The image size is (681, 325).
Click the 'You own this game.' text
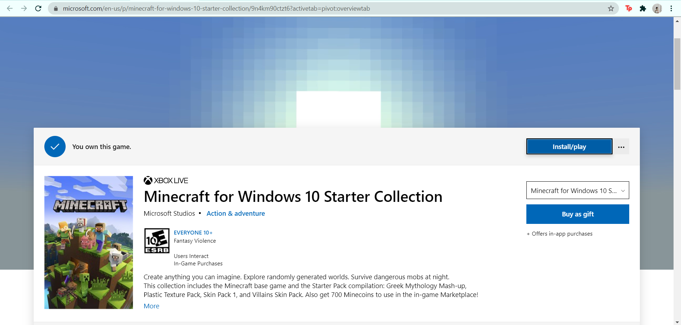[102, 147]
